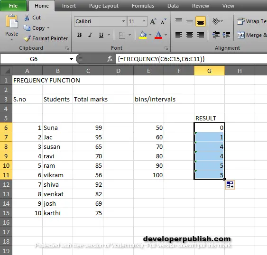Toggle Bold formatting

coord(79,35)
